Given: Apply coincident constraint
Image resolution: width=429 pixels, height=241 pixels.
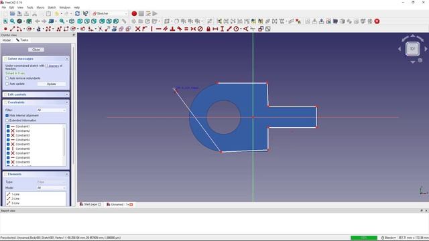Looking at the screenshot, I should point(137,29).
